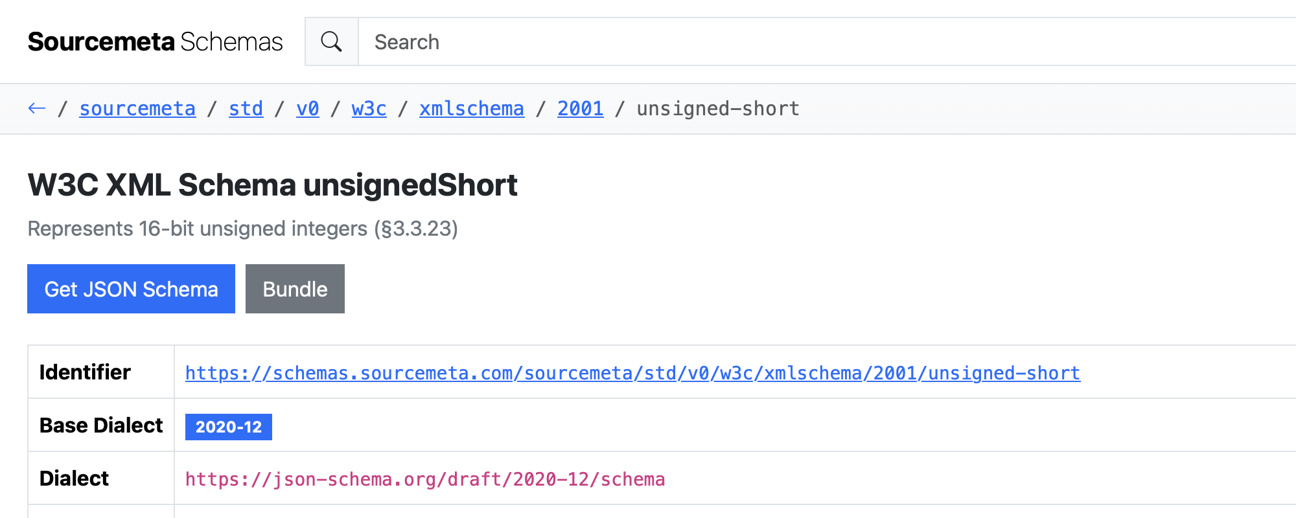This screenshot has height=518, width=1296.
Task: Select the Dialect URL text
Action: point(424,479)
